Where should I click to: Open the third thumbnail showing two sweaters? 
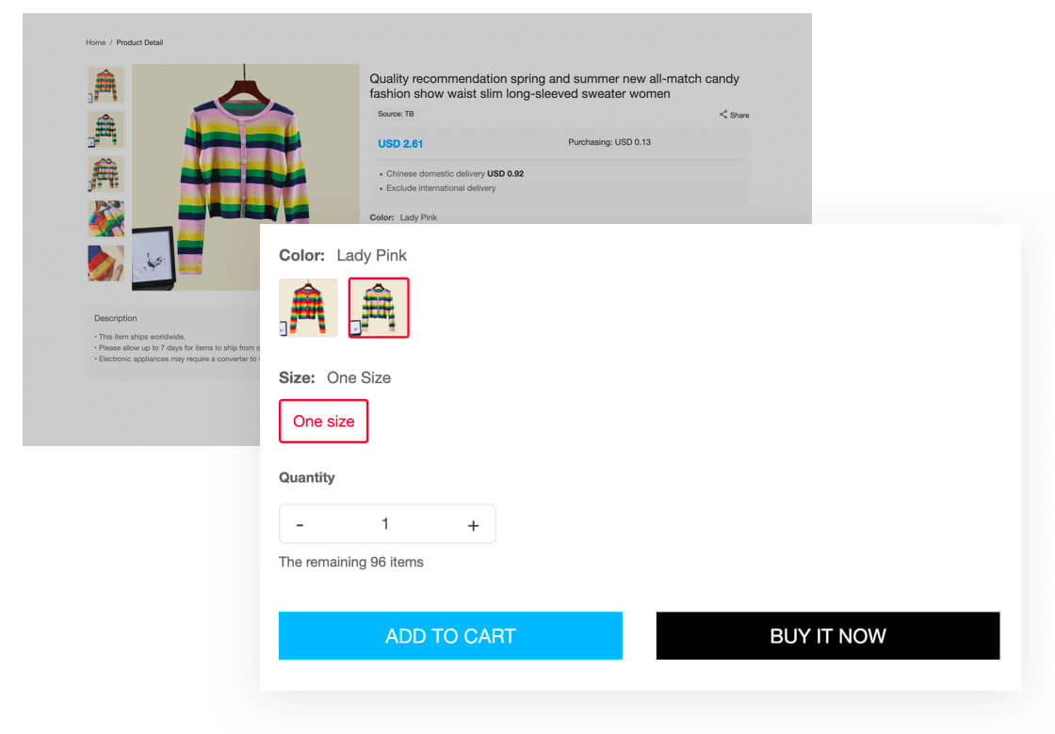(x=105, y=174)
